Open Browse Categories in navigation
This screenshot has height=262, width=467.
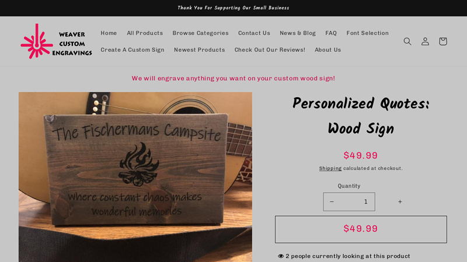point(200,33)
